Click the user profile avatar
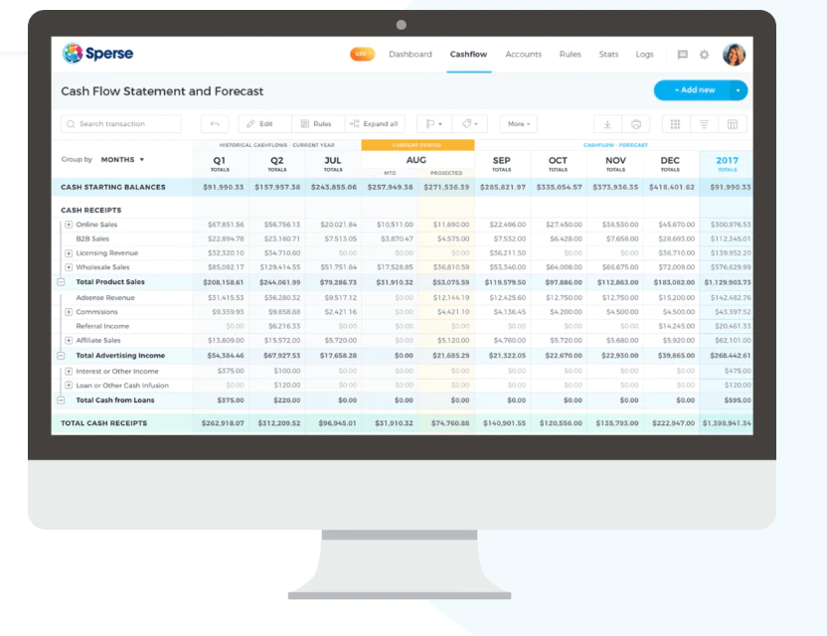The height and width of the screenshot is (636, 827). [734, 55]
